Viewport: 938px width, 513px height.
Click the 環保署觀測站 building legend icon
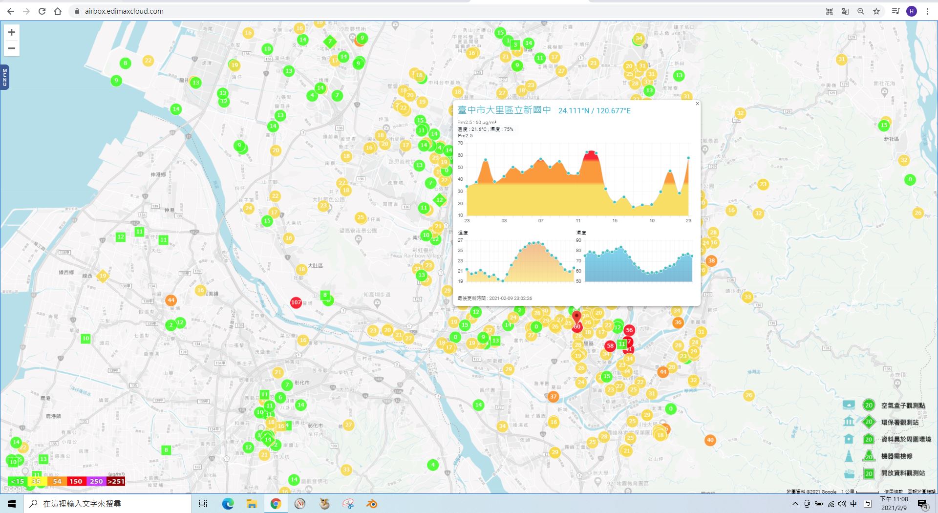tap(849, 422)
